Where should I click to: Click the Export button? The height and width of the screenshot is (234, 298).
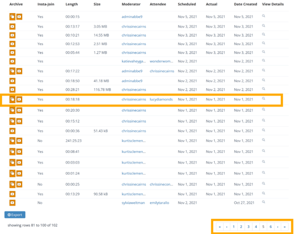point(15,215)
